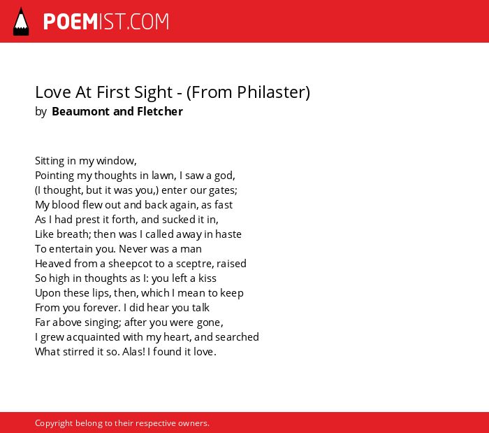Click the line "(I thought, but it was you,)"

(136, 190)
